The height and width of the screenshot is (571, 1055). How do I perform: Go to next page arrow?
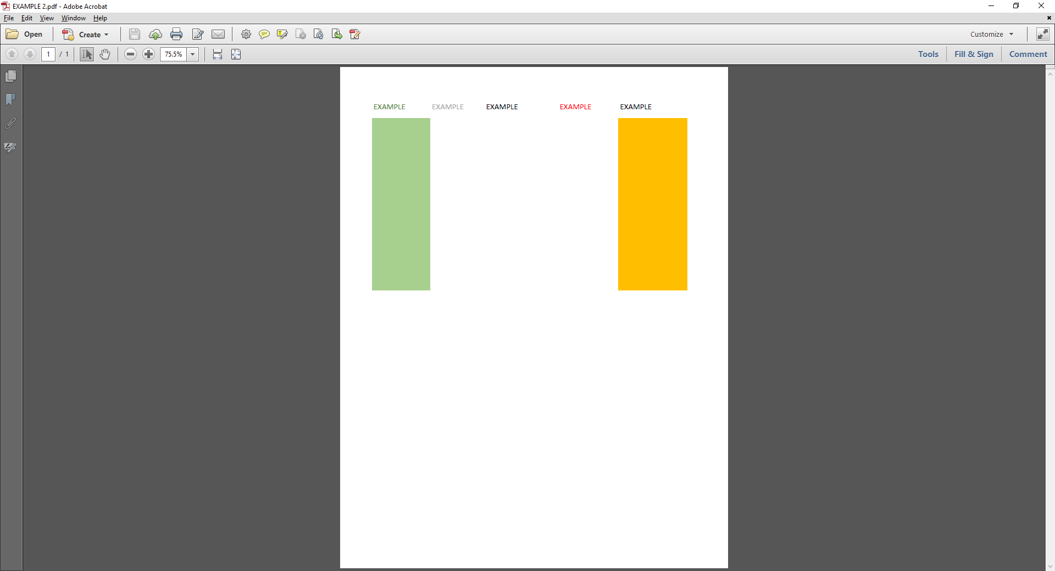pyautogui.click(x=30, y=54)
